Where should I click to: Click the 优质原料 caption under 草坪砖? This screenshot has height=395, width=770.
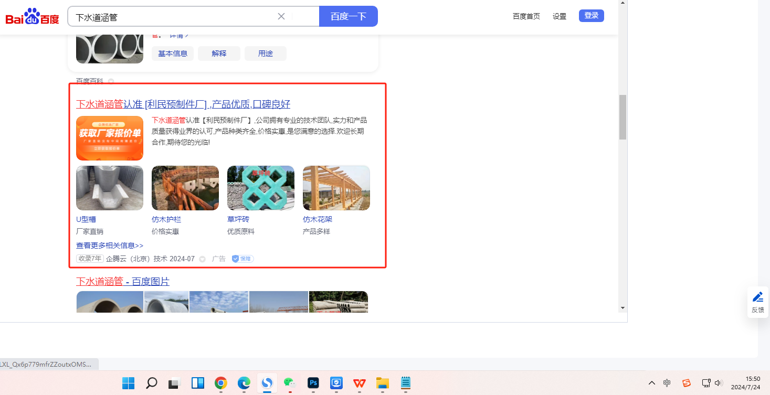[x=241, y=231]
